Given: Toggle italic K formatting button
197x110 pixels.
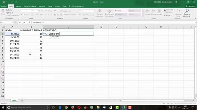Looking at the screenshot, I should tap(24, 15).
